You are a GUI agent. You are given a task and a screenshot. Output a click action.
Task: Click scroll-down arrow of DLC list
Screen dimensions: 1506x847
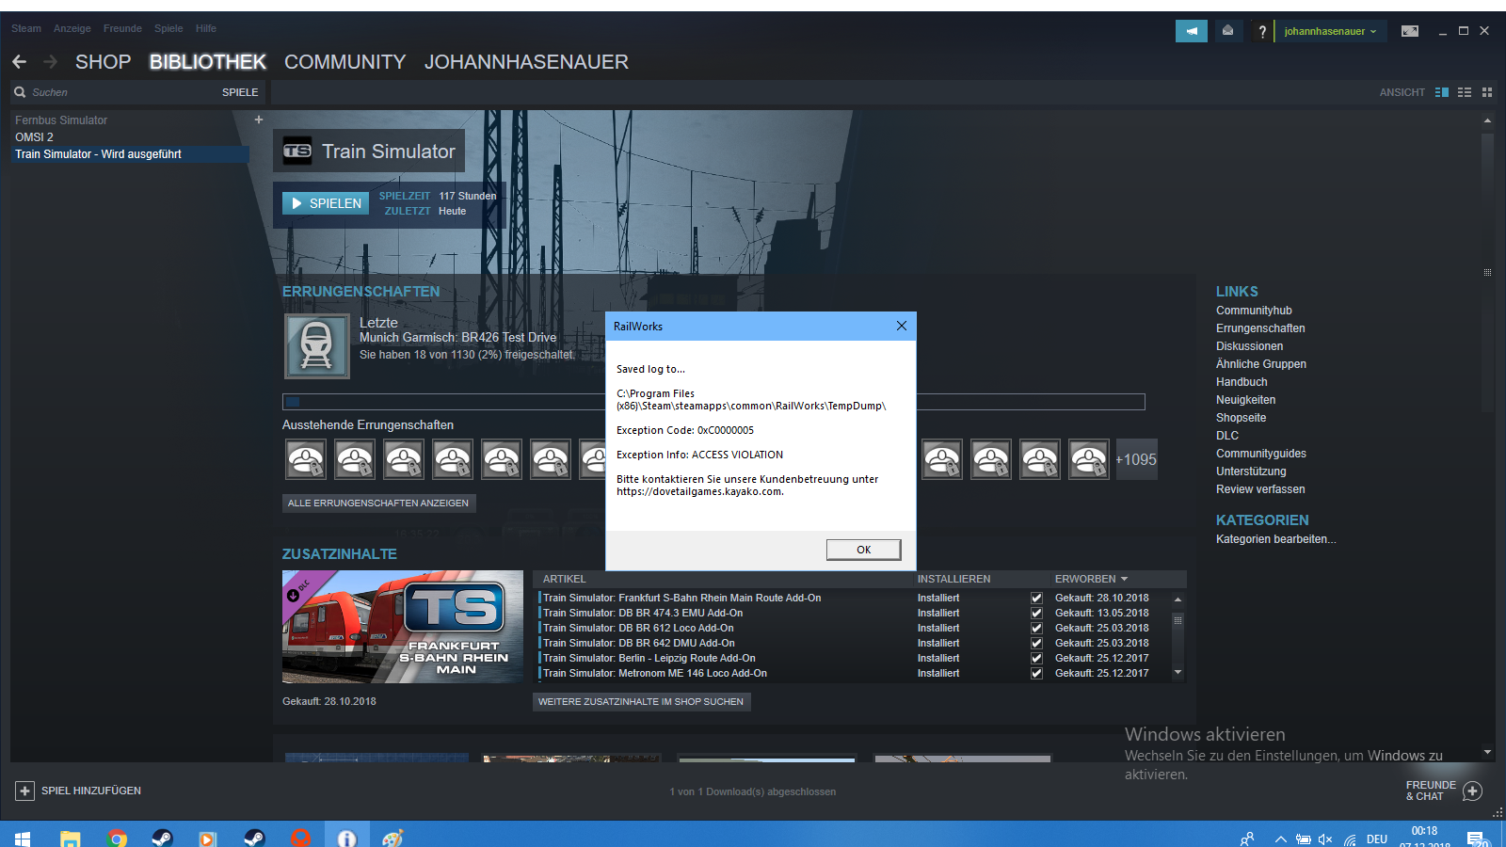tap(1178, 672)
